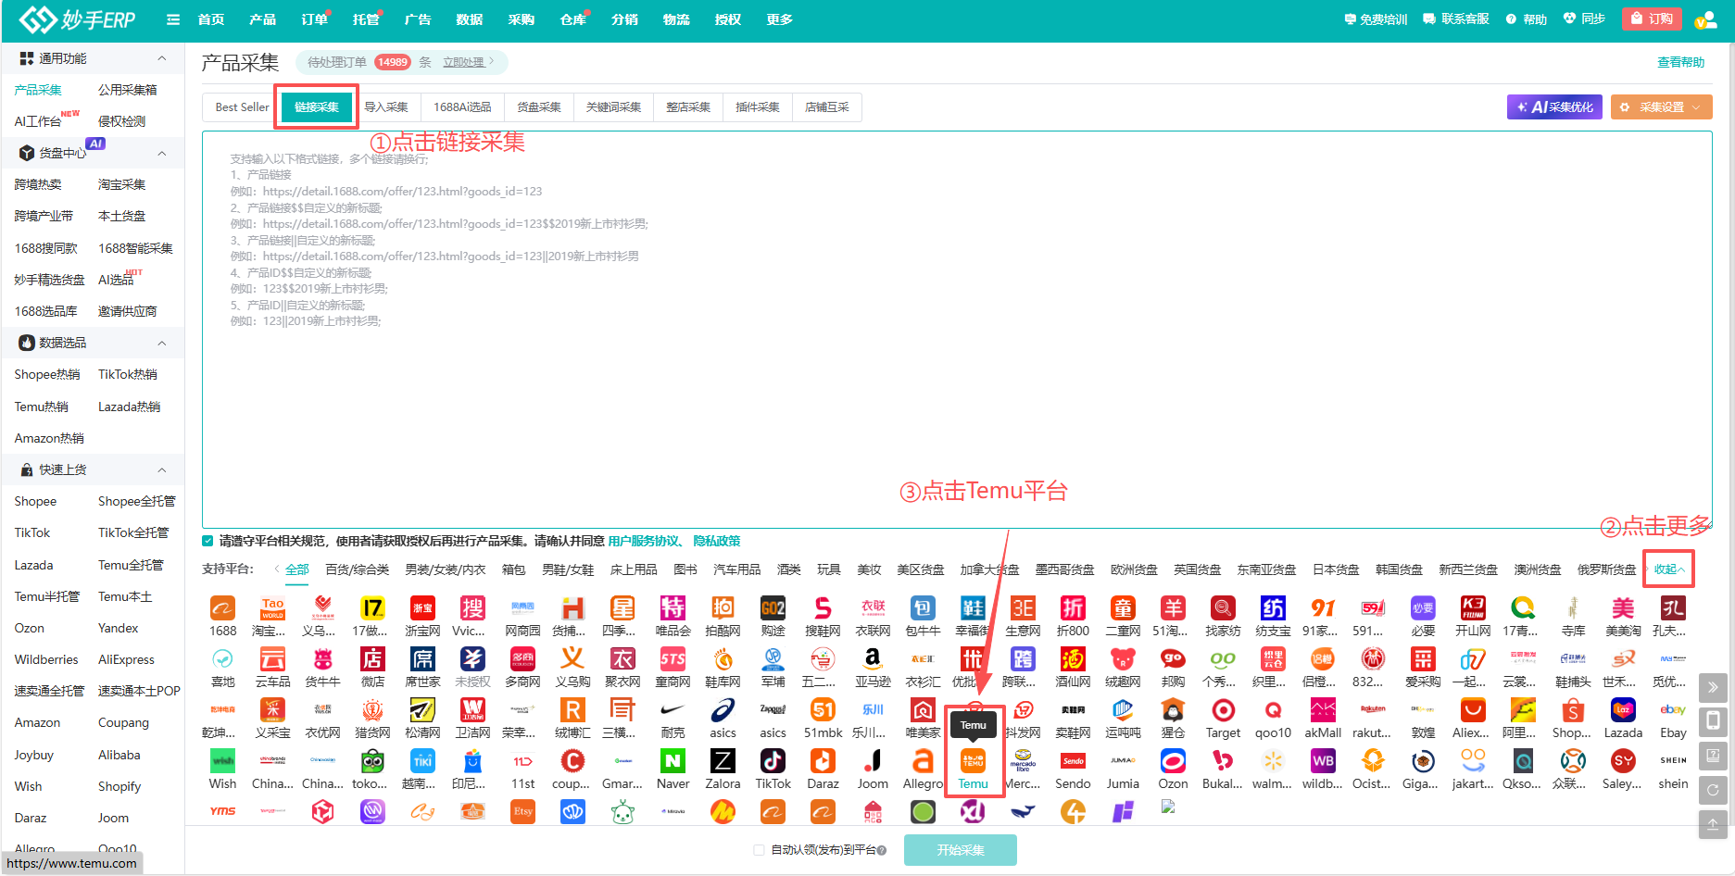The width and height of the screenshot is (1735, 876).
Task: Enable auto claim to platform checkbox
Action: (759, 850)
